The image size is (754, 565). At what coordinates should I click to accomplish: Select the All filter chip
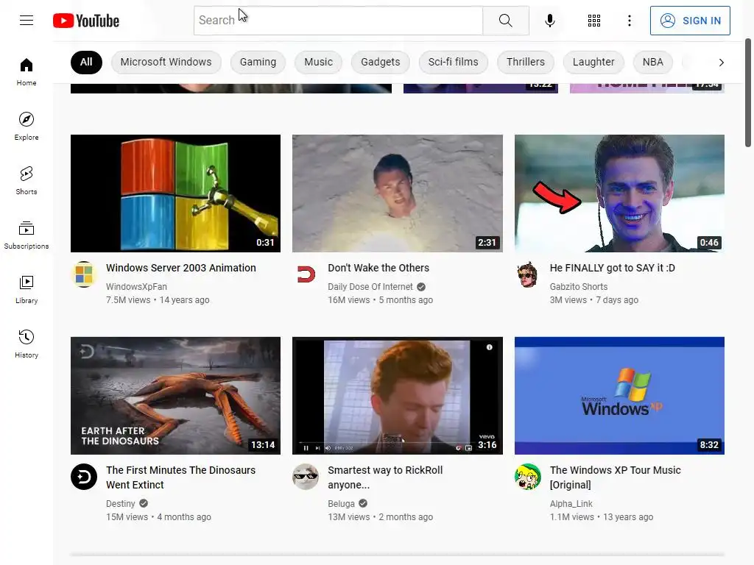coord(86,62)
